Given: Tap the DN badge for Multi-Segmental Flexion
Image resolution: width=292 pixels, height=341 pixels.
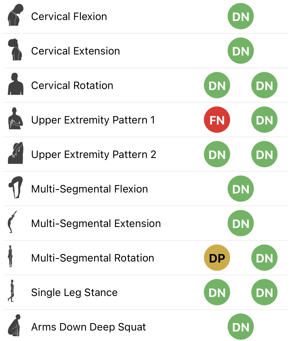Looking at the screenshot, I should click(x=241, y=189).
